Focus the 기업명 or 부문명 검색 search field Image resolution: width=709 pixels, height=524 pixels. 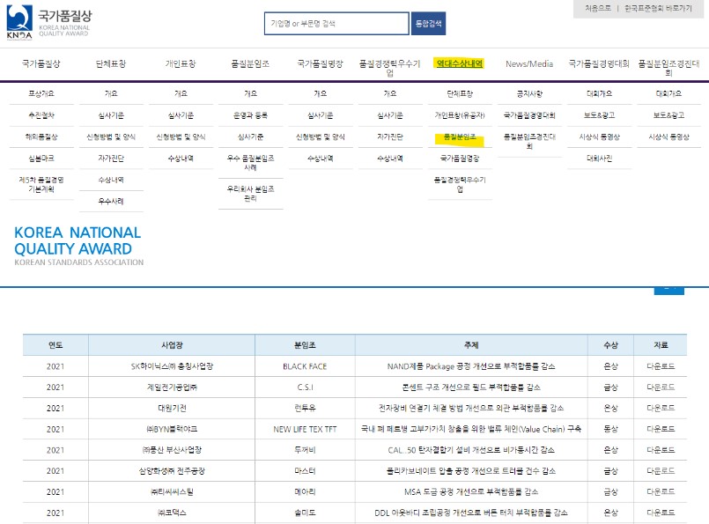coord(336,24)
